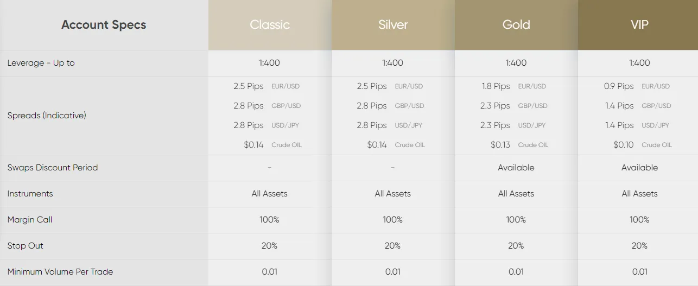Click the 0.9 Pips EUR/USD VIP spread
The image size is (698, 286).
637,86
